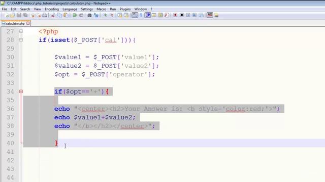The height and width of the screenshot is (182, 325).
Task: Open the Edit menu
Action: [14, 9]
